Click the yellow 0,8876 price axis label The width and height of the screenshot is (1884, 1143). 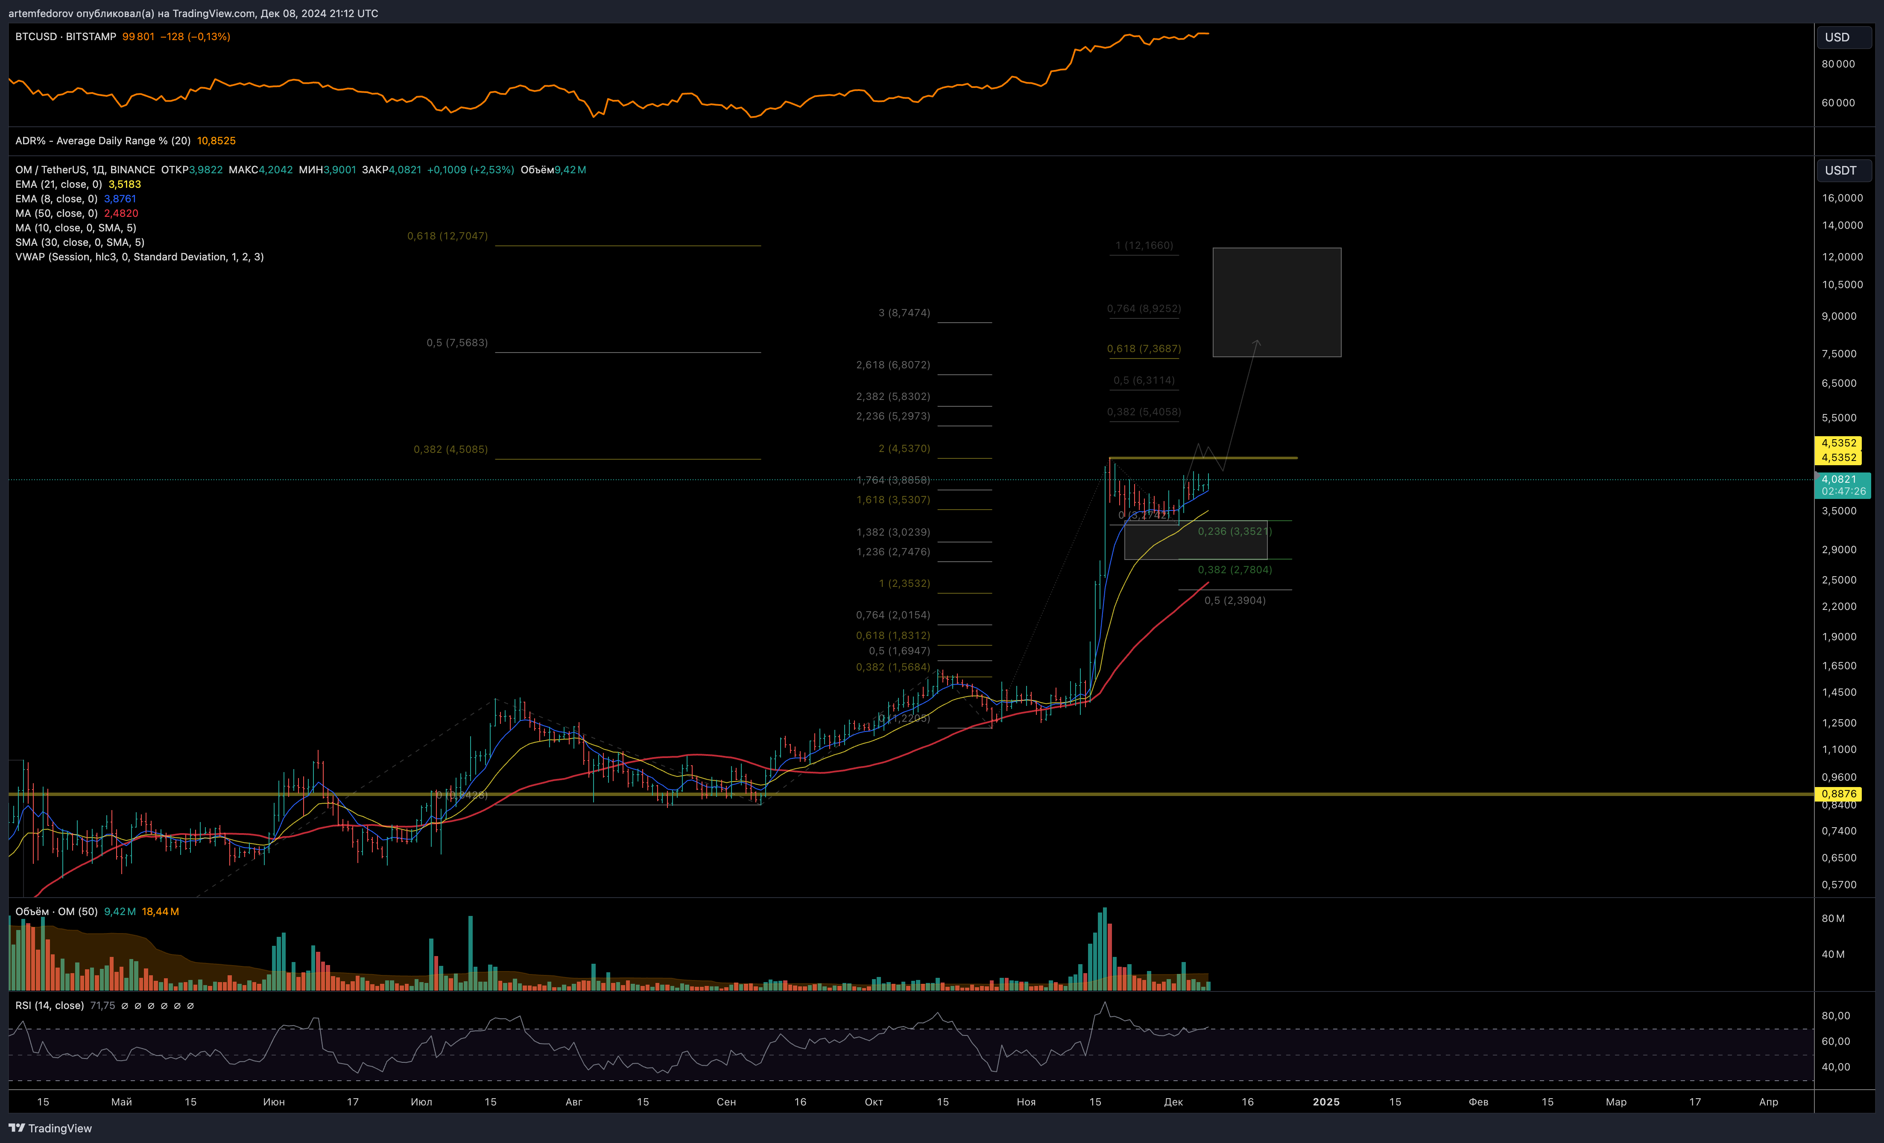coord(1838,794)
